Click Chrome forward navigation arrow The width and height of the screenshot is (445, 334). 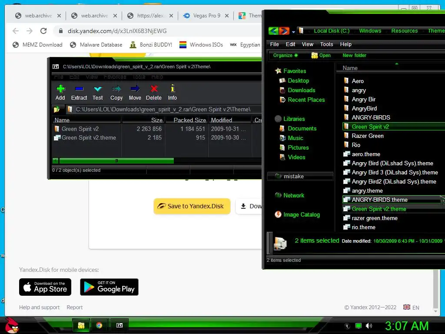[30, 31]
